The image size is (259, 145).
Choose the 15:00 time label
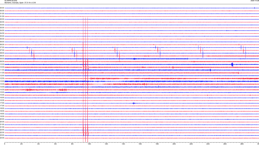pyautogui.click(x=2, y=92)
